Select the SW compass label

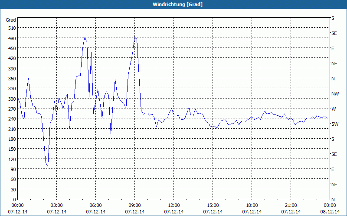(x=335, y=124)
